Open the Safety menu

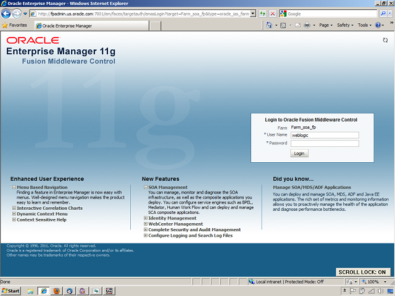pos(345,25)
